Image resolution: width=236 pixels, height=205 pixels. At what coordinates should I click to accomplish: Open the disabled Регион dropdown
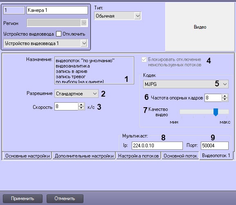[57, 23]
